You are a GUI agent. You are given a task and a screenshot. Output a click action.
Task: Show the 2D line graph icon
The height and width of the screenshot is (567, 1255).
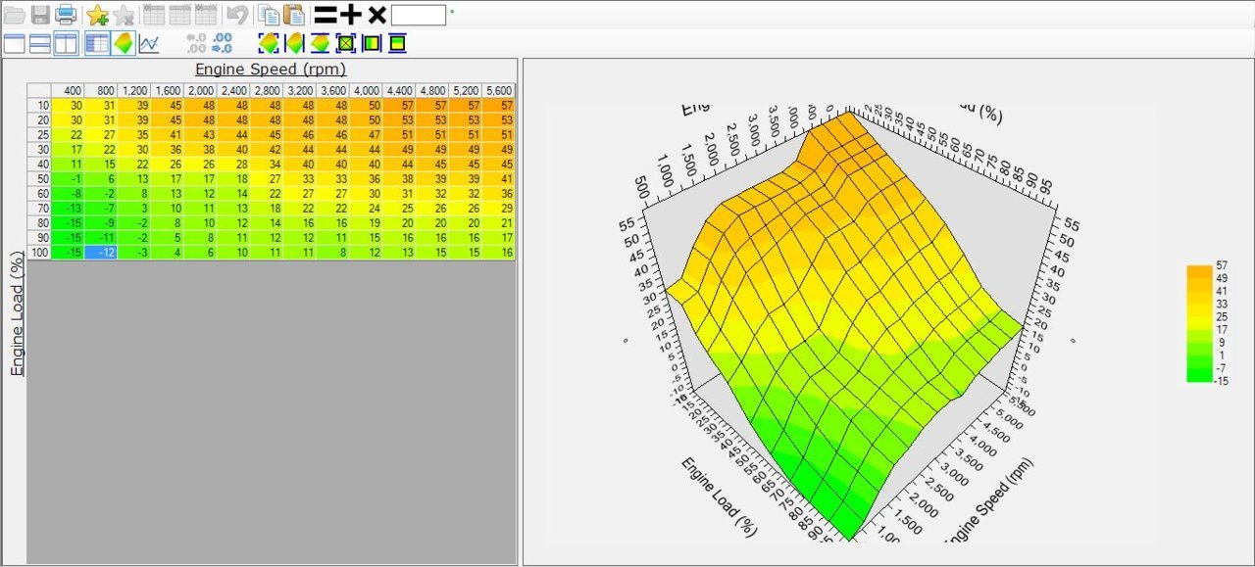(x=149, y=43)
